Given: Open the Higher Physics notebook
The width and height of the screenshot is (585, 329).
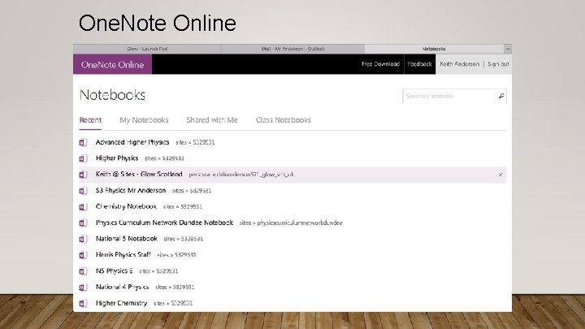Looking at the screenshot, I should tap(117, 158).
